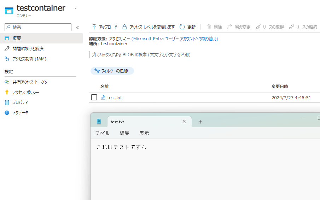This screenshot has height=200, width=320.
Task: Click アクセス レベルを変更します lock button
Action: pyautogui.click(x=149, y=27)
